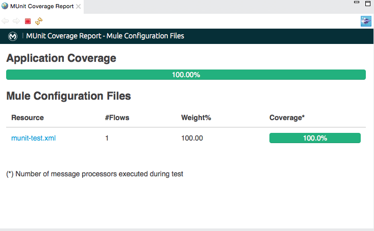Close the MUnit Coverage Report tab
Viewport: 374px width, 231px height.
click(79, 7)
